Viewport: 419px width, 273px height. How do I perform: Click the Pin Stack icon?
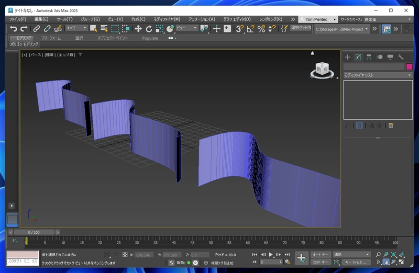click(x=347, y=125)
